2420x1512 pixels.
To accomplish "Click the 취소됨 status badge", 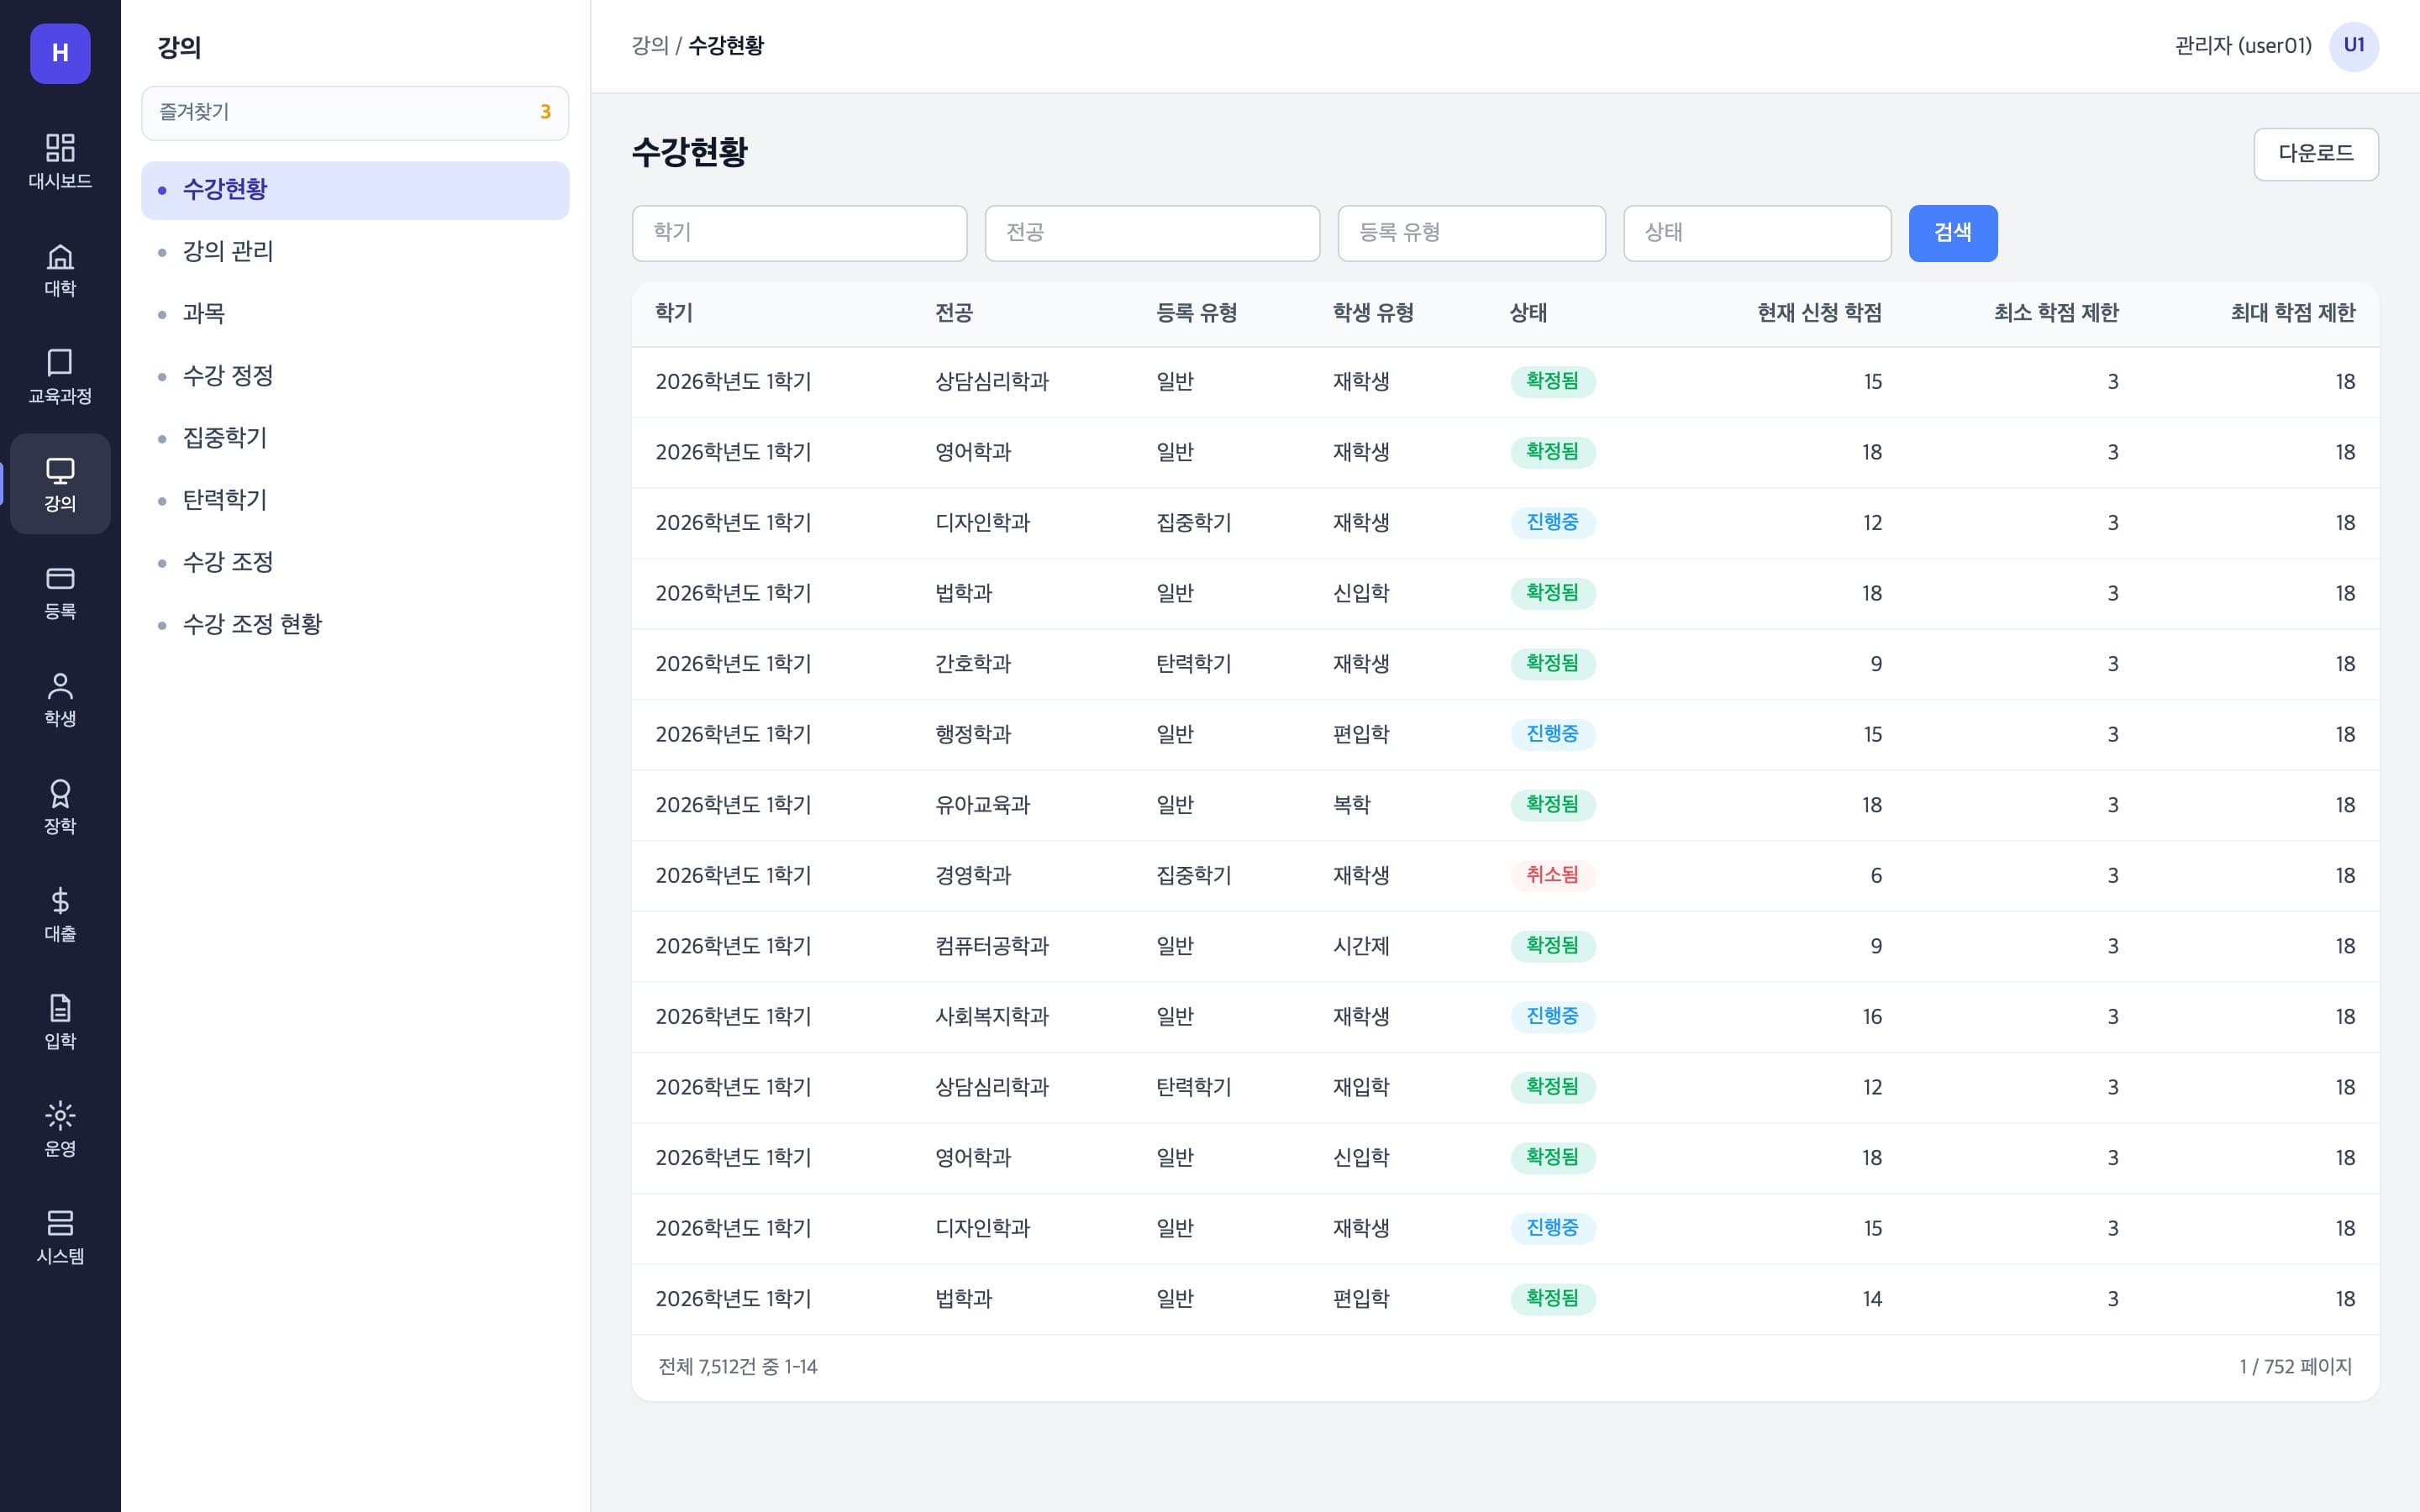I will point(1552,875).
